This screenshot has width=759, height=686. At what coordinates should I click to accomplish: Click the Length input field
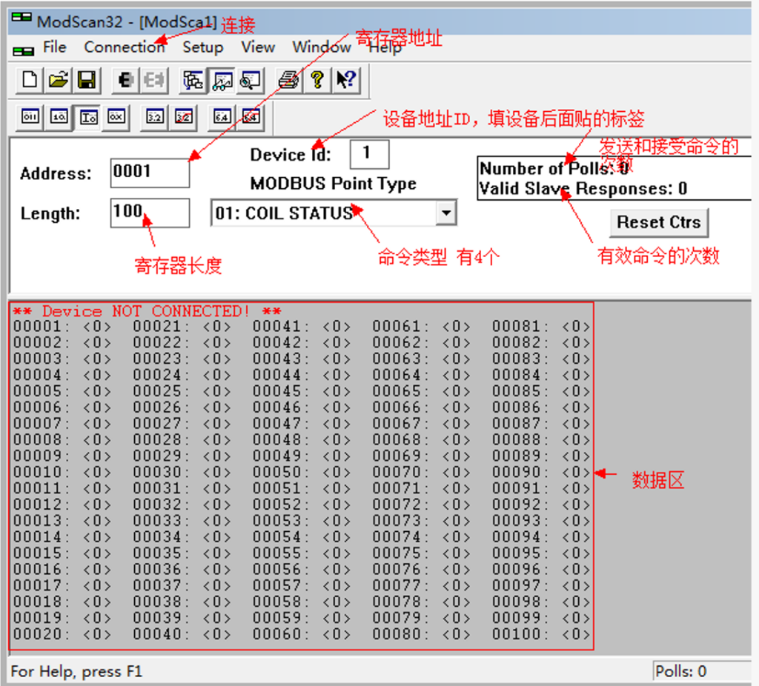pyautogui.click(x=150, y=213)
